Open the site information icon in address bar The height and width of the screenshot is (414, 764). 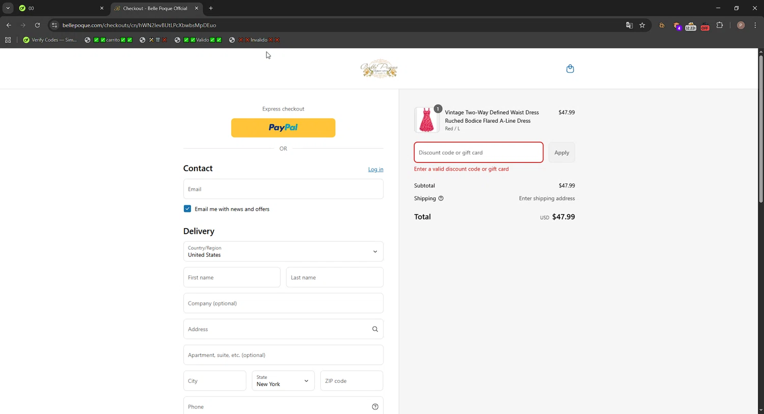click(x=54, y=25)
